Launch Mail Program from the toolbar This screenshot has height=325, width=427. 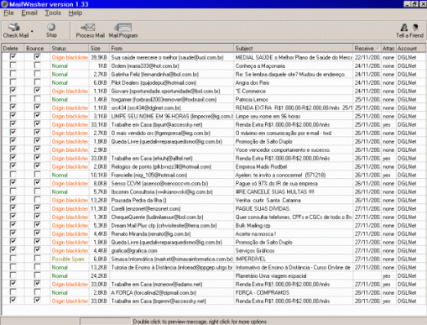(123, 31)
